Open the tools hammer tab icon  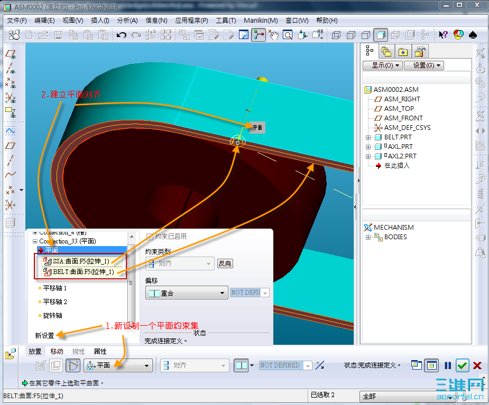click(x=420, y=52)
